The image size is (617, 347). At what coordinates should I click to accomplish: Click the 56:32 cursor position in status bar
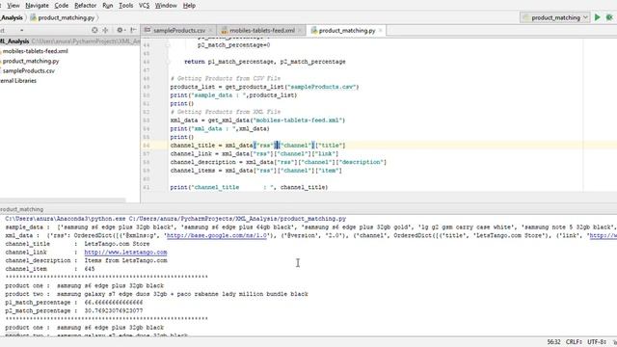click(553, 342)
